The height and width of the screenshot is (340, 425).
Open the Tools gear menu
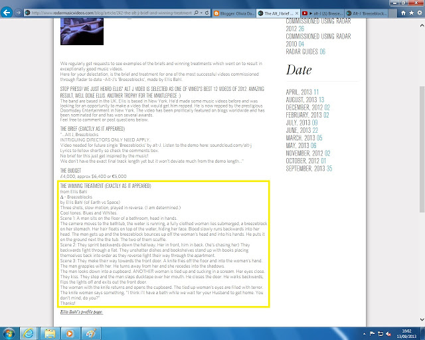(x=420, y=13)
